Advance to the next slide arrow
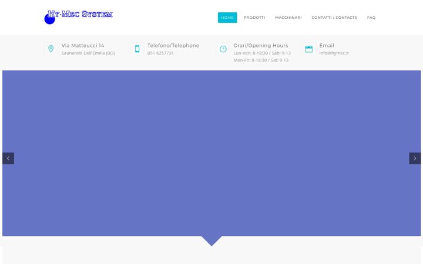 415,158
